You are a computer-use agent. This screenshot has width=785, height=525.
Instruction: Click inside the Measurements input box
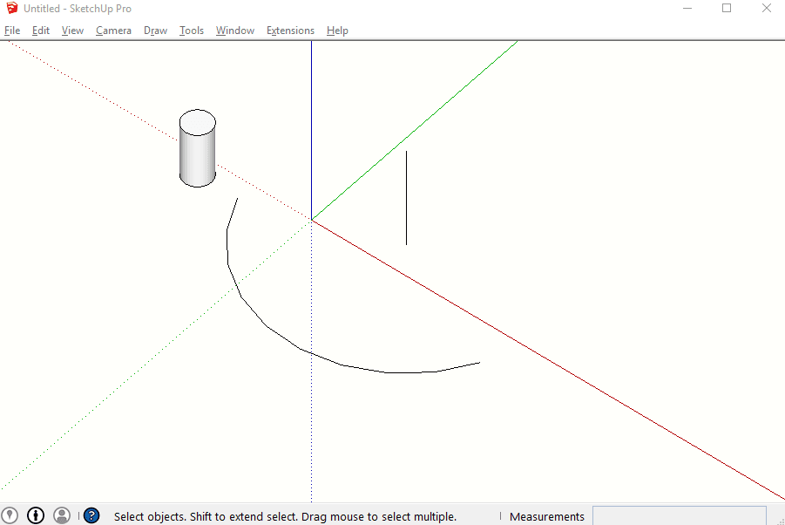tap(680, 516)
